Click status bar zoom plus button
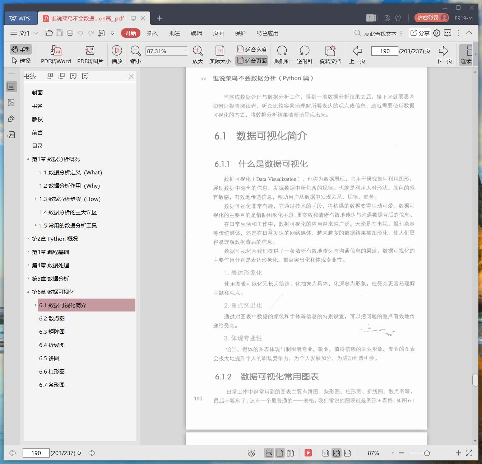The height and width of the screenshot is (464, 482). click(x=459, y=453)
